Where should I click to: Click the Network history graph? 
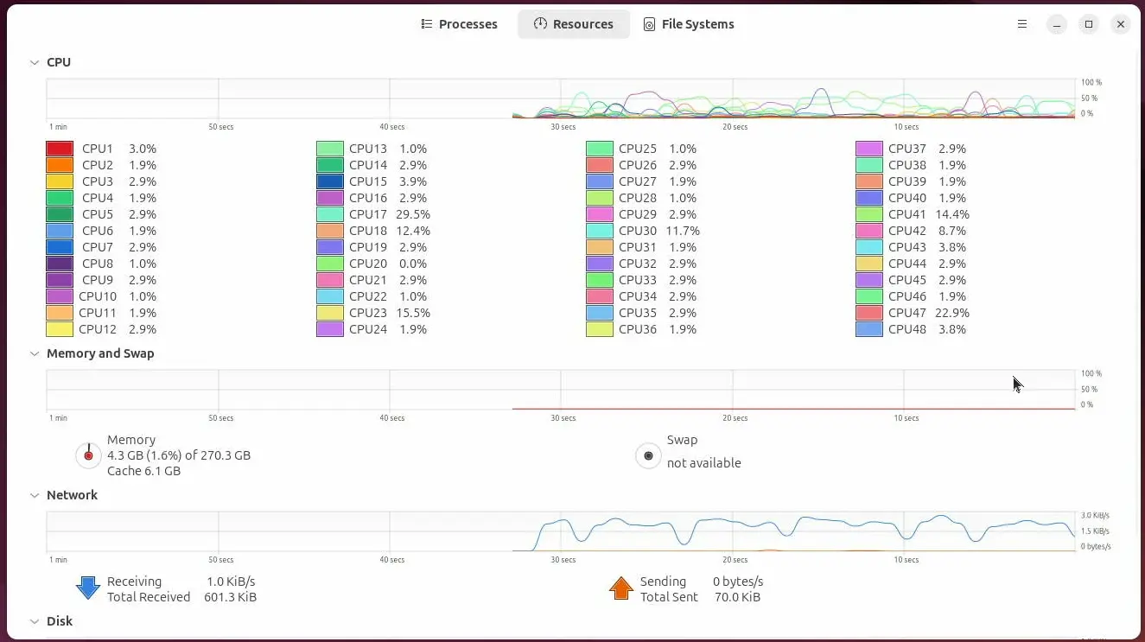tap(560, 531)
